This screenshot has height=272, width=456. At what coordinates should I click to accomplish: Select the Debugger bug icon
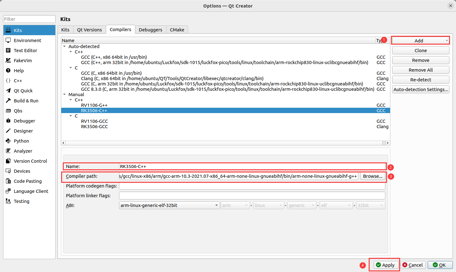8,121
